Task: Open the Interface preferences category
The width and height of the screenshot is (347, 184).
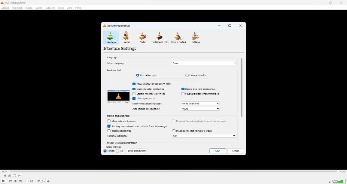Action: (x=111, y=37)
